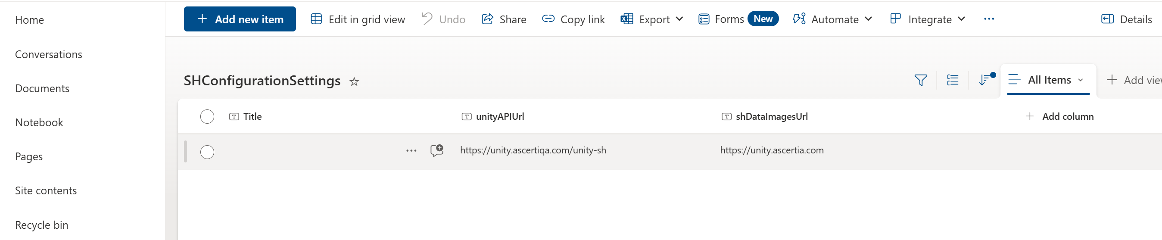The image size is (1162, 240).
Task: Click the Details panel icon
Action: click(1107, 19)
